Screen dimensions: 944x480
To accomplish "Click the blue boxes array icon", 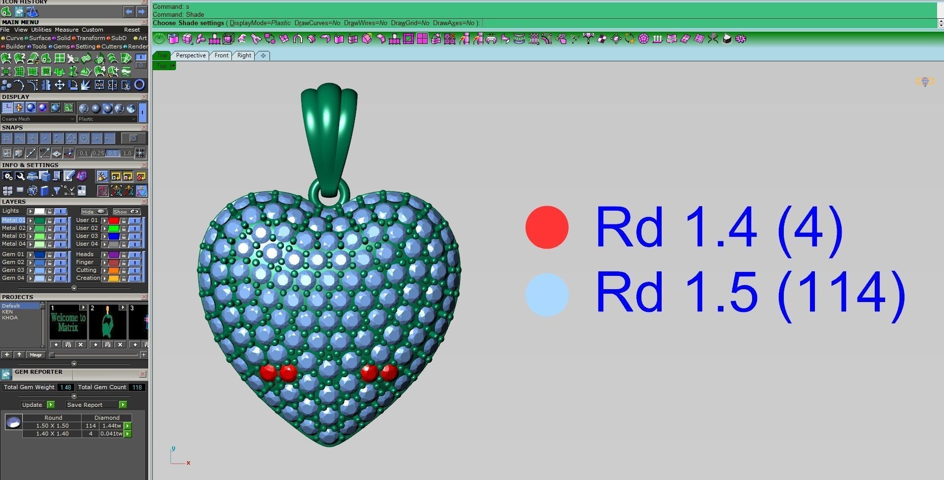I will 6,85.
